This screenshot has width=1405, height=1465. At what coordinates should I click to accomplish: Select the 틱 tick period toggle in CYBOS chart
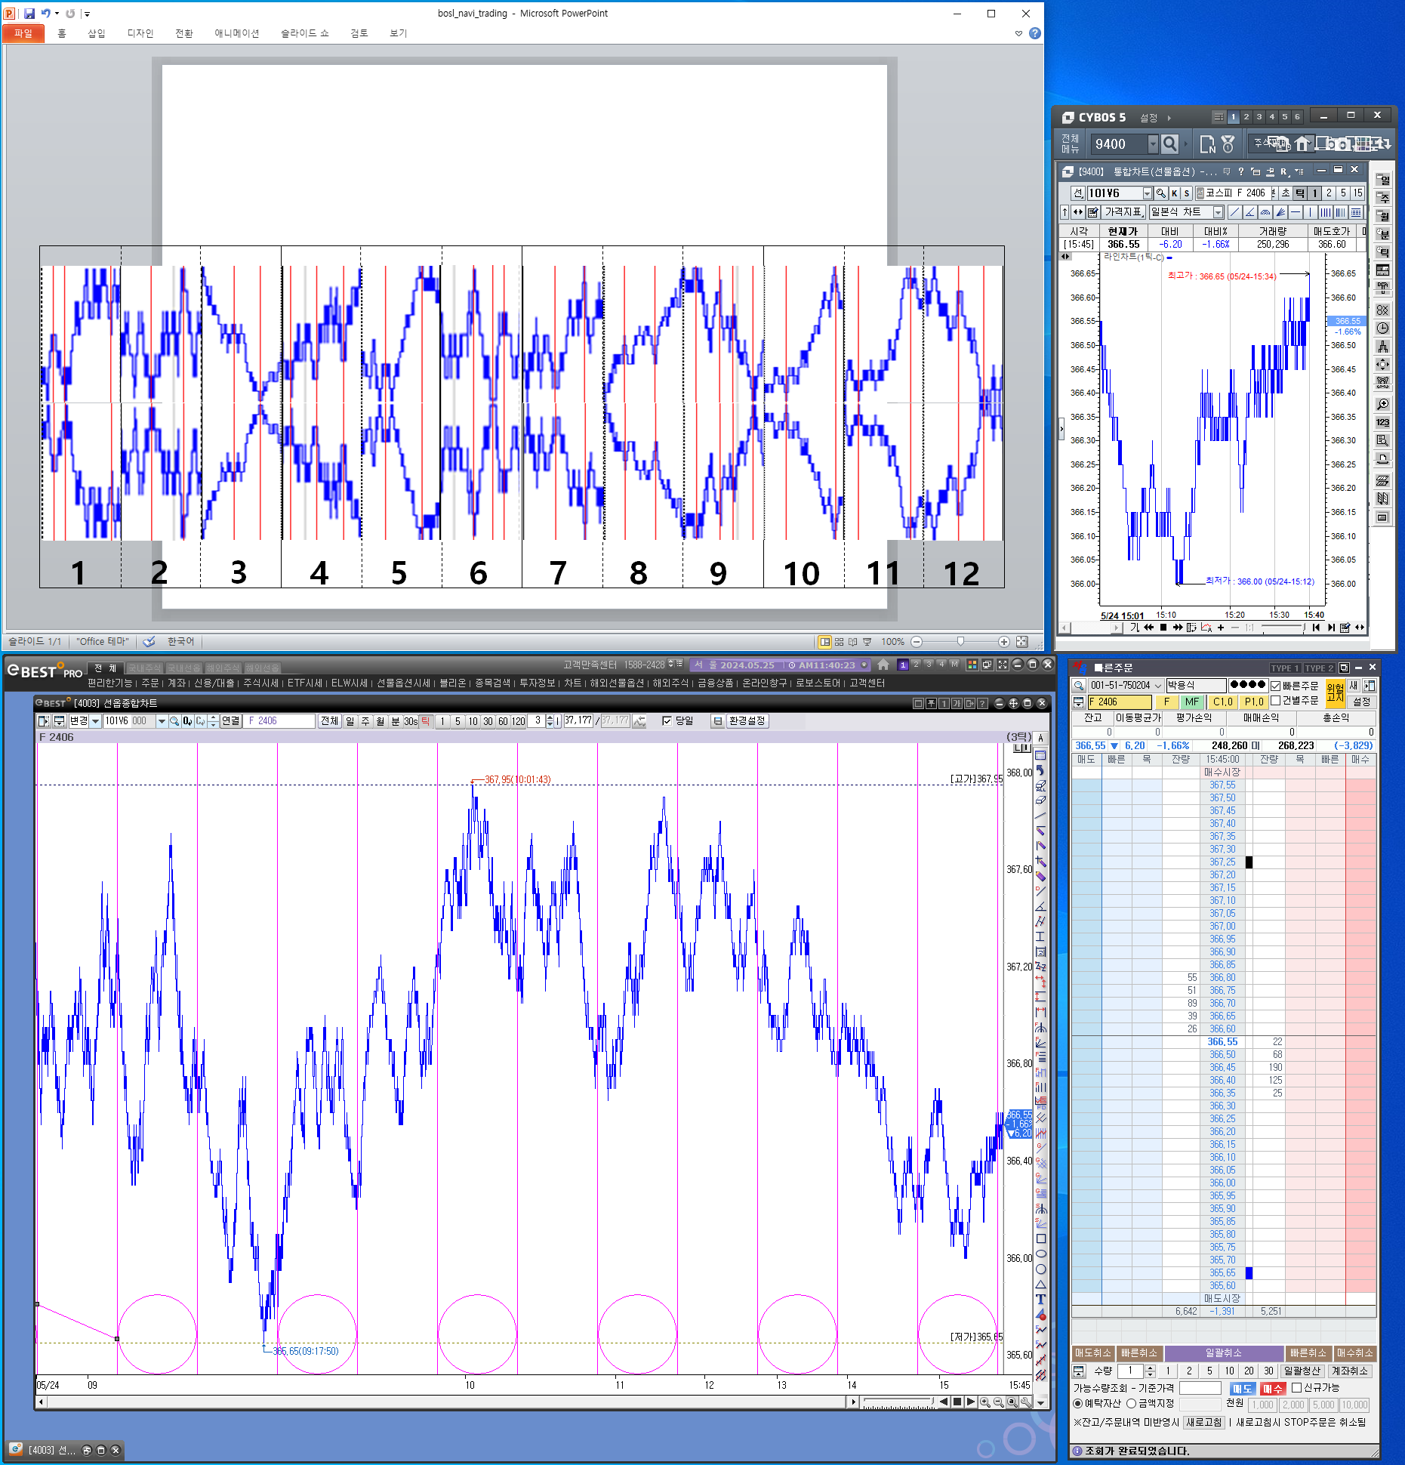click(x=1300, y=193)
